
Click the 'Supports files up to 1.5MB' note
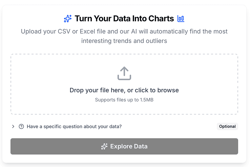click(124, 100)
